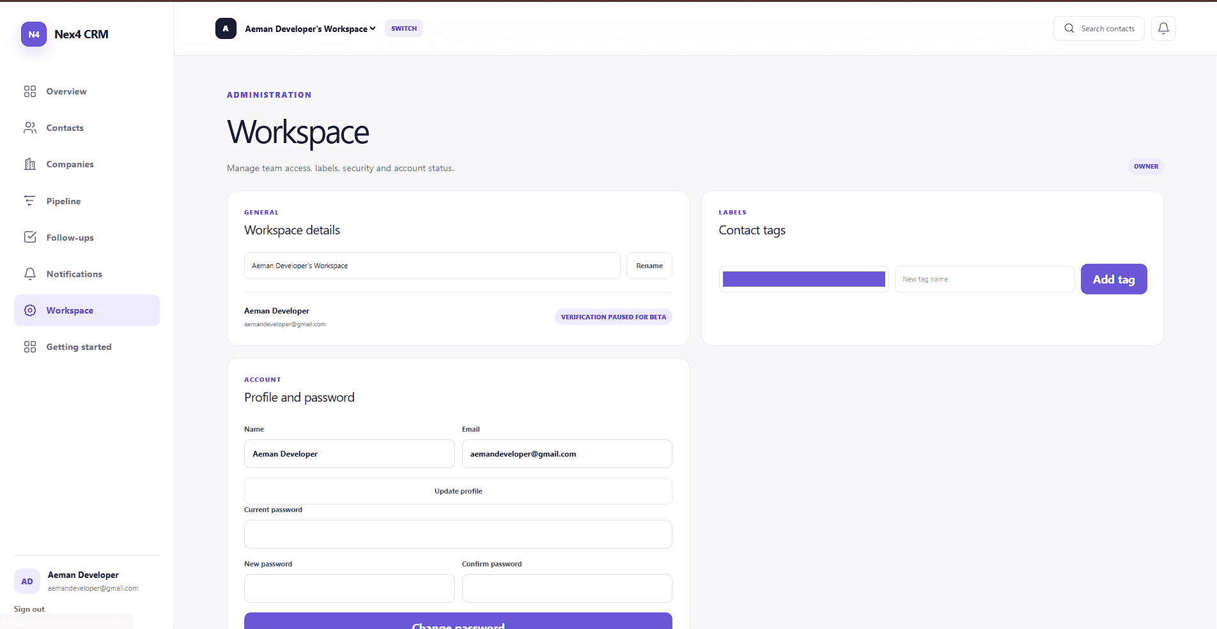Click the Companies building icon in sidebar
The height and width of the screenshot is (629, 1217).
(30, 164)
